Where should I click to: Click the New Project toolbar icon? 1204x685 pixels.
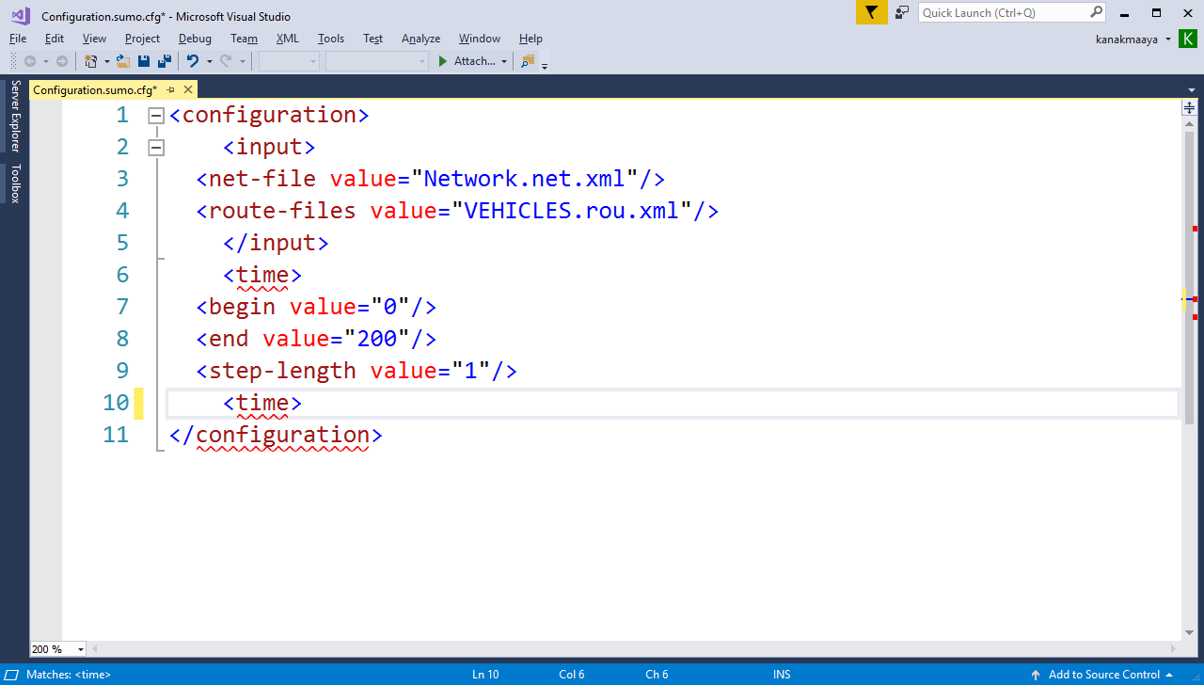click(x=91, y=61)
